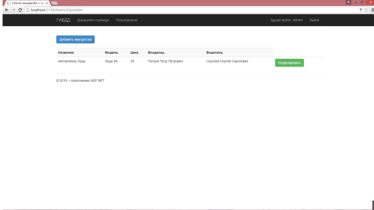Go to Домашняя страница nav link

93,20
